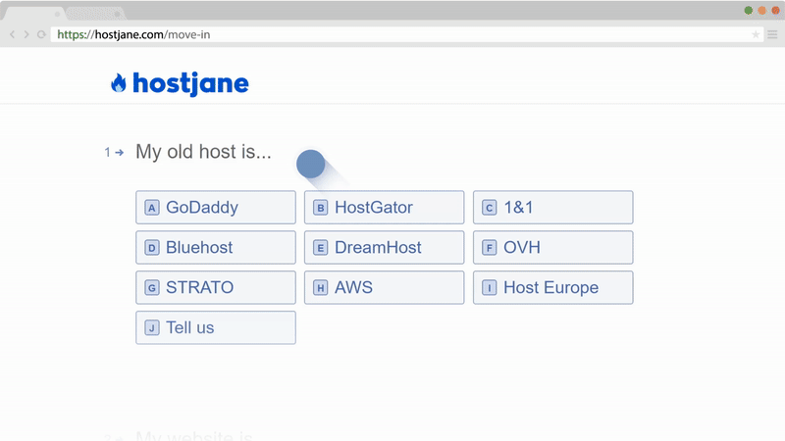Select the 1&1 host option
785x441 pixels.
pos(552,208)
